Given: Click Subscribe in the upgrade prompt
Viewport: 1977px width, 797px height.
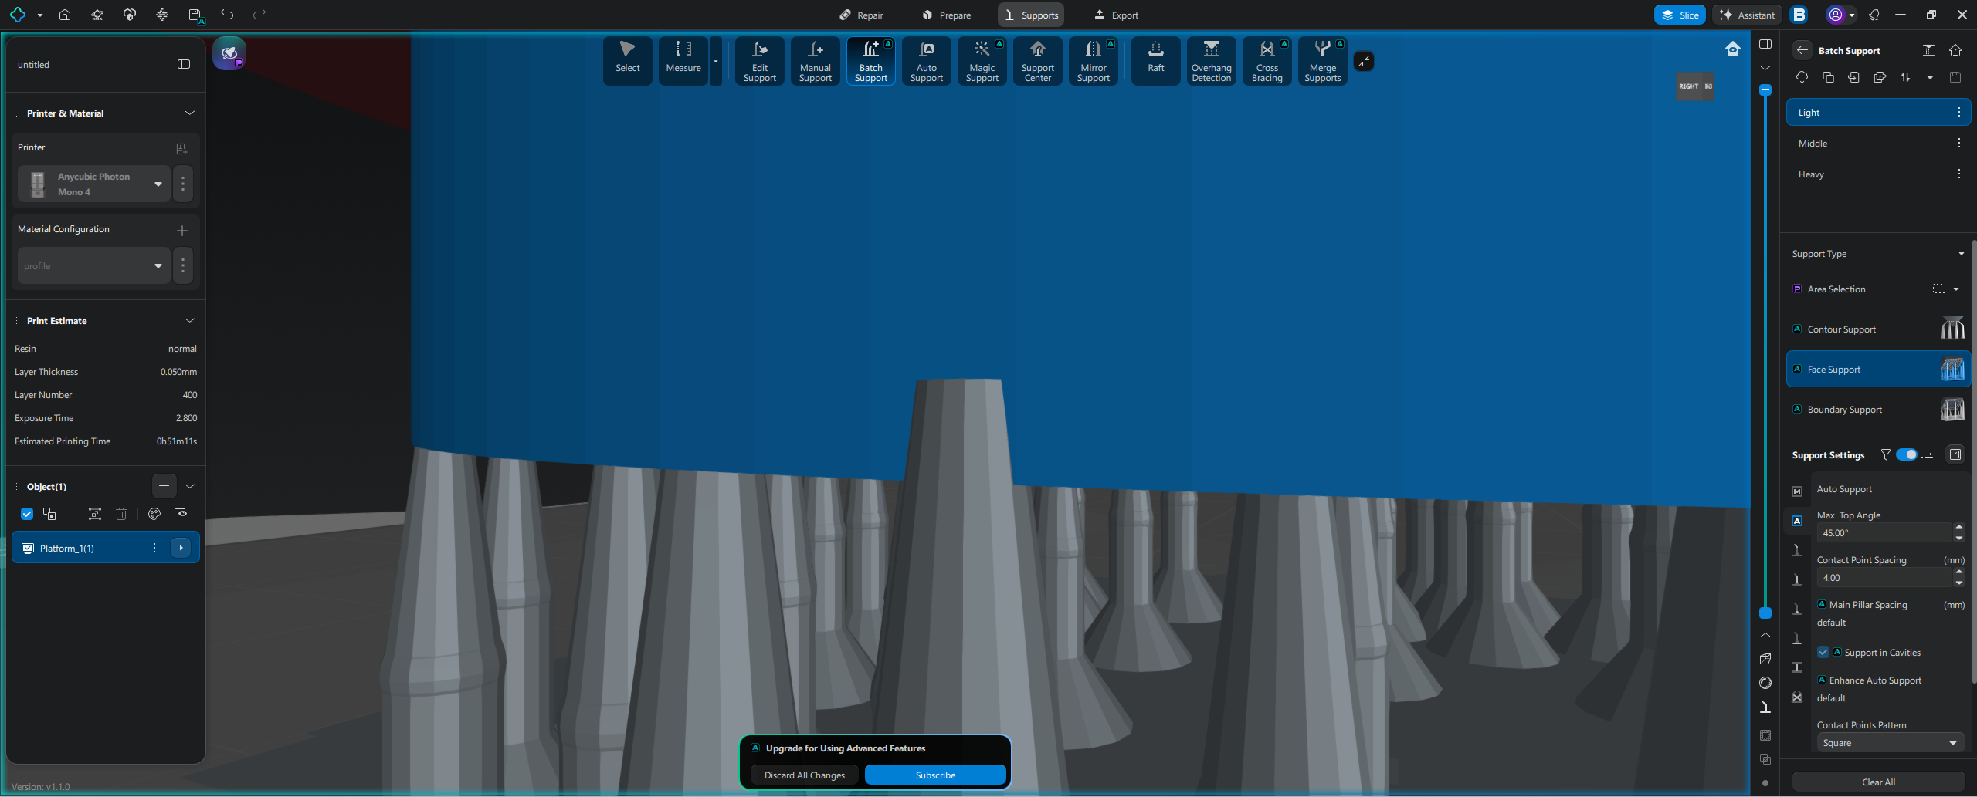Looking at the screenshot, I should (935, 775).
